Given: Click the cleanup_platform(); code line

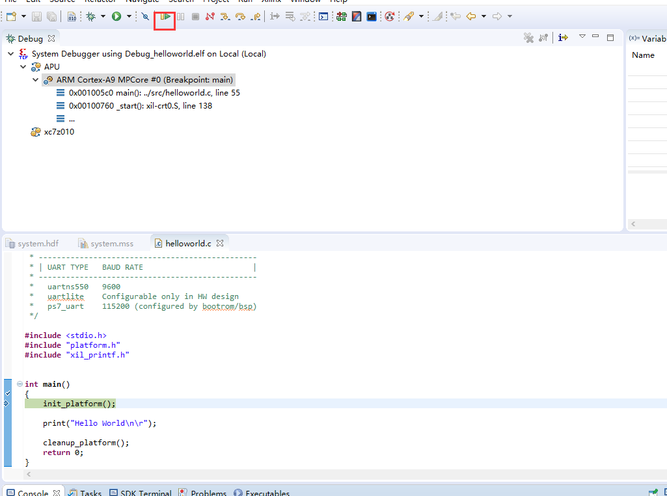Looking at the screenshot, I should tap(86, 443).
